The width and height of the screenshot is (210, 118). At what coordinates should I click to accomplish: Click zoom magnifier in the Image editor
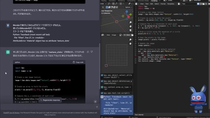tap(130, 40)
